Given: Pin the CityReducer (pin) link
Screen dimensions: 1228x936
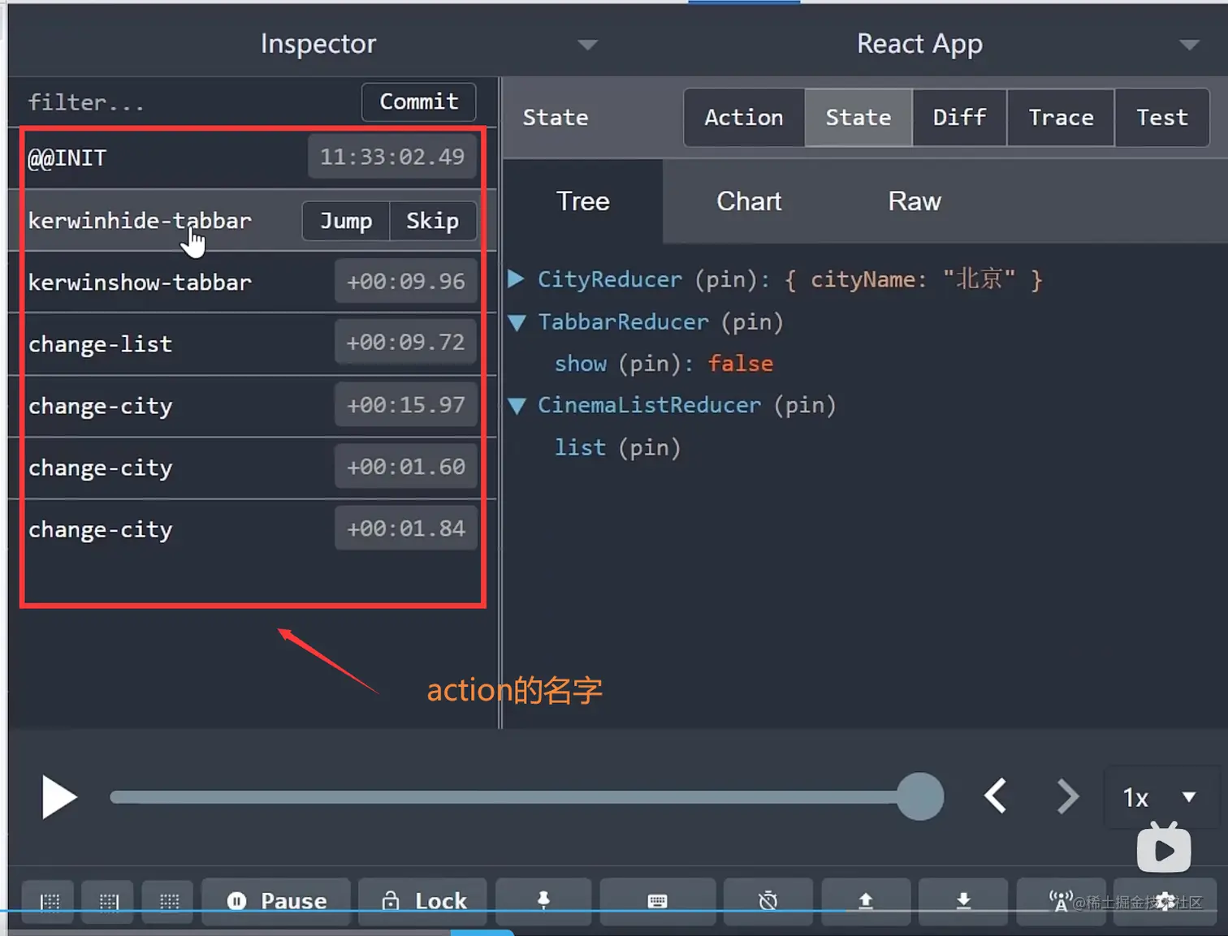Looking at the screenshot, I should click(726, 280).
